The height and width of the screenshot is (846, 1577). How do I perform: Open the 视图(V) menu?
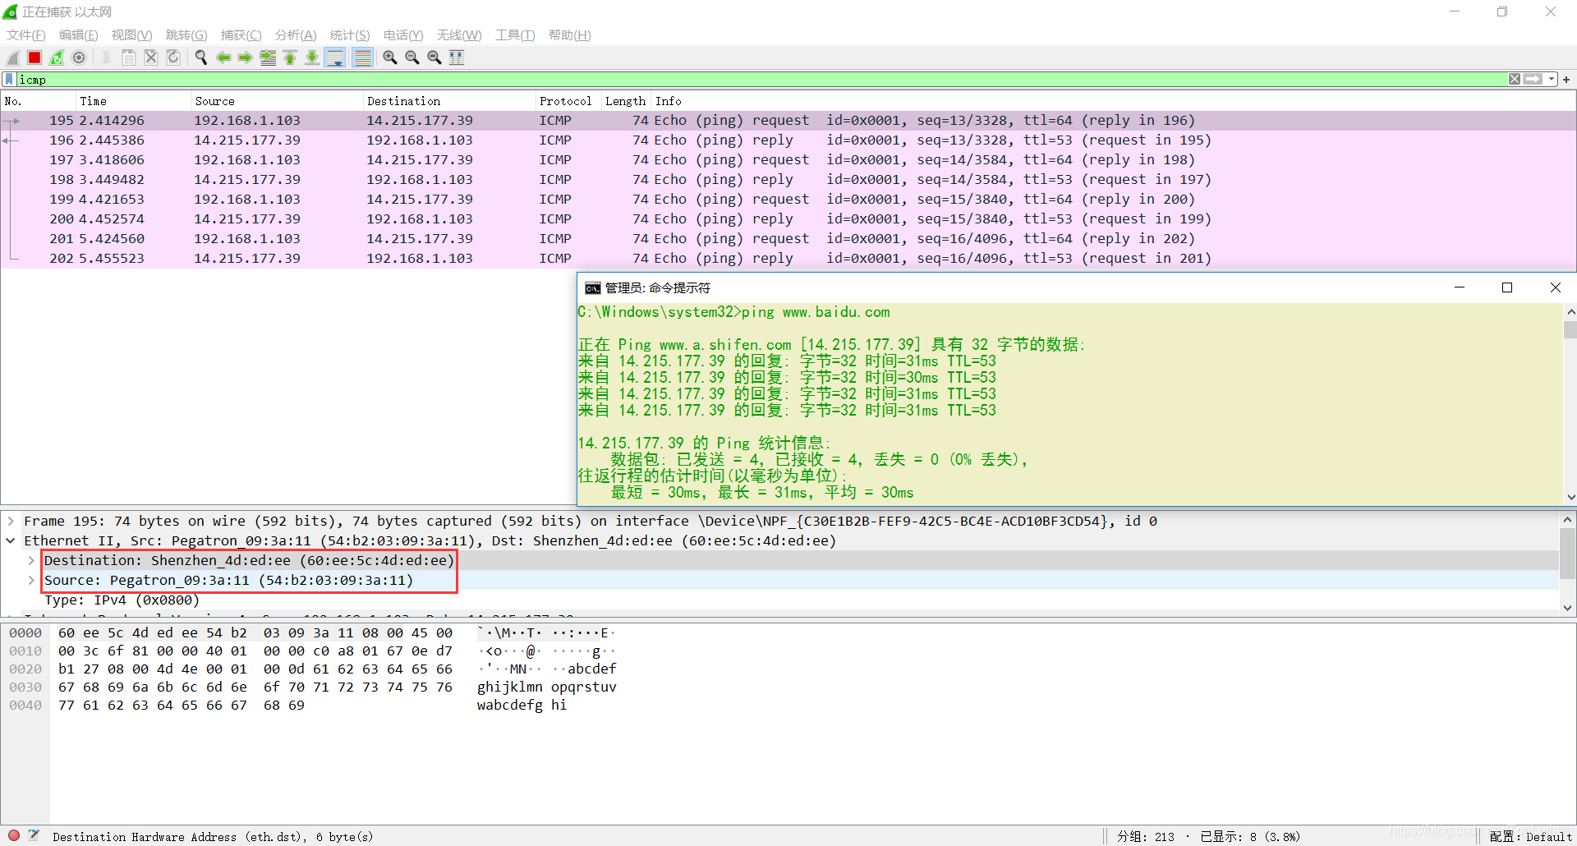(132, 34)
